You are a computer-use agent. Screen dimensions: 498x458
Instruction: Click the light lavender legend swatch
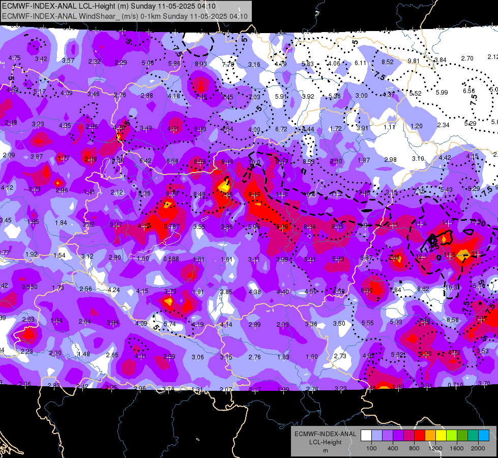pyautogui.click(x=376, y=436)
